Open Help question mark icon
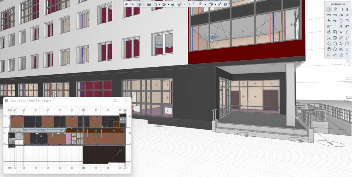The image size is (352, 177). pos(225,4)
